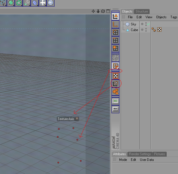
Task: Select the Texture tool checkerboard icon
Action: click(x=115, y=76)
